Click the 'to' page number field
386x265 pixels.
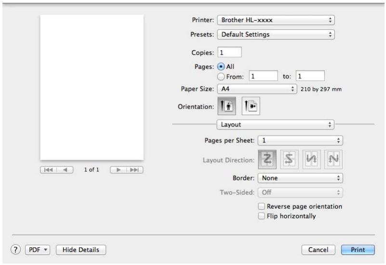point(310,76)
